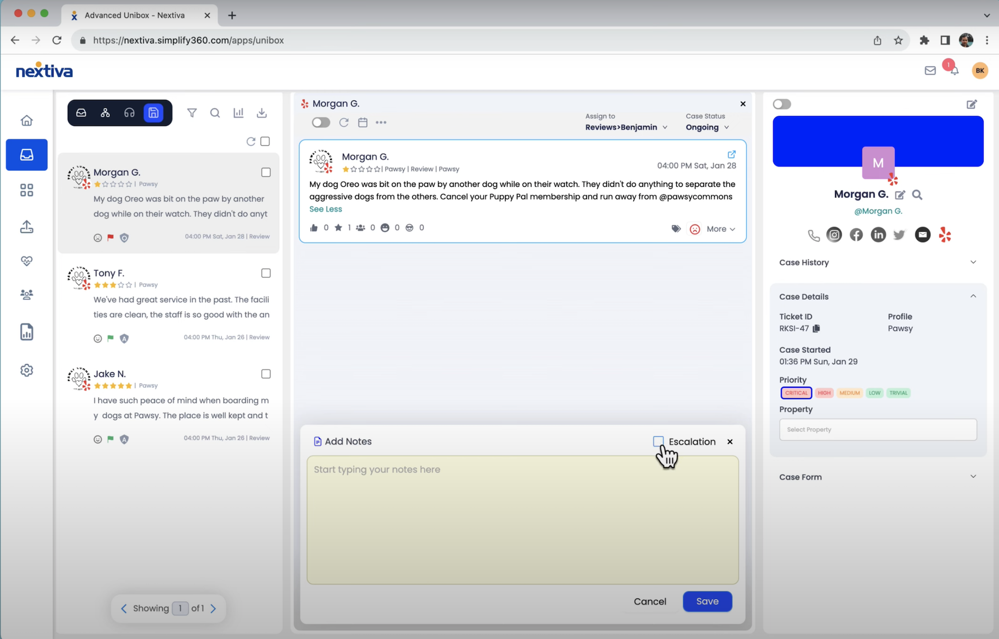Open search in the conversation list
The width and height of the screenshot is (999, 639).
(x=215, y=113)
